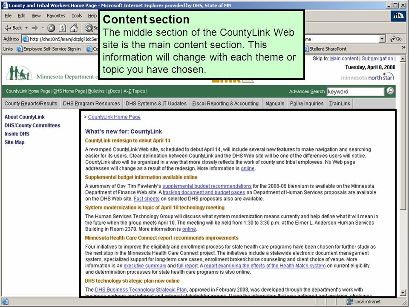Click the keyword search input field
This screenshot has width=409, height=307.
pos(355,91)
